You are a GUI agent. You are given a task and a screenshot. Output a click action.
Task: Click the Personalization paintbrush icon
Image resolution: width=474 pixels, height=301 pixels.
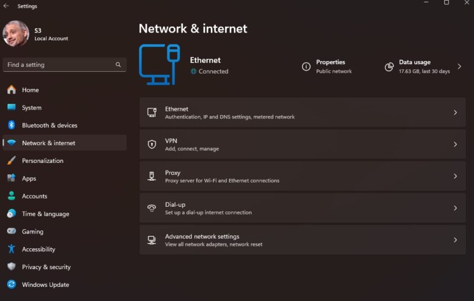click(x=11, y=161)
